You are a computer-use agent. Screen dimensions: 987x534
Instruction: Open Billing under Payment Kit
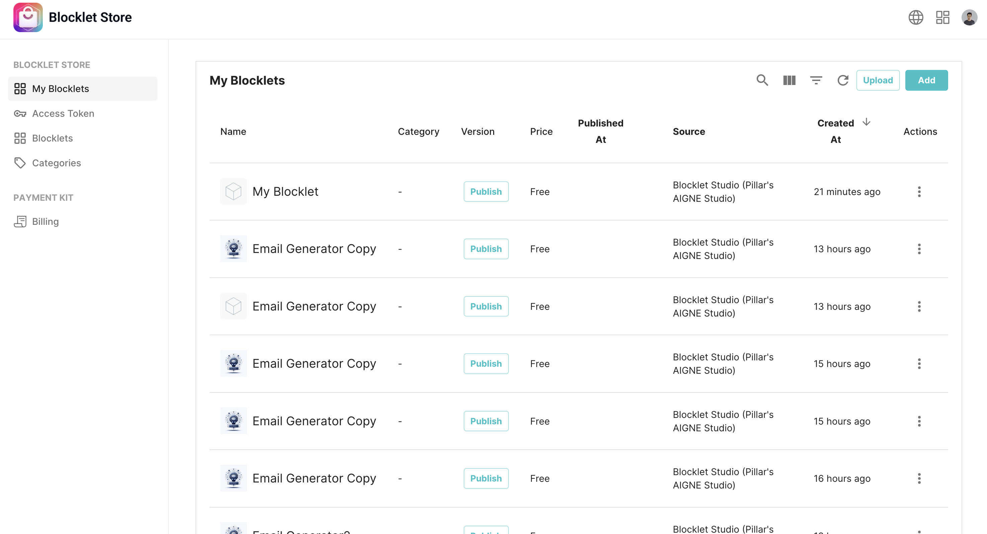coord(45,221)
